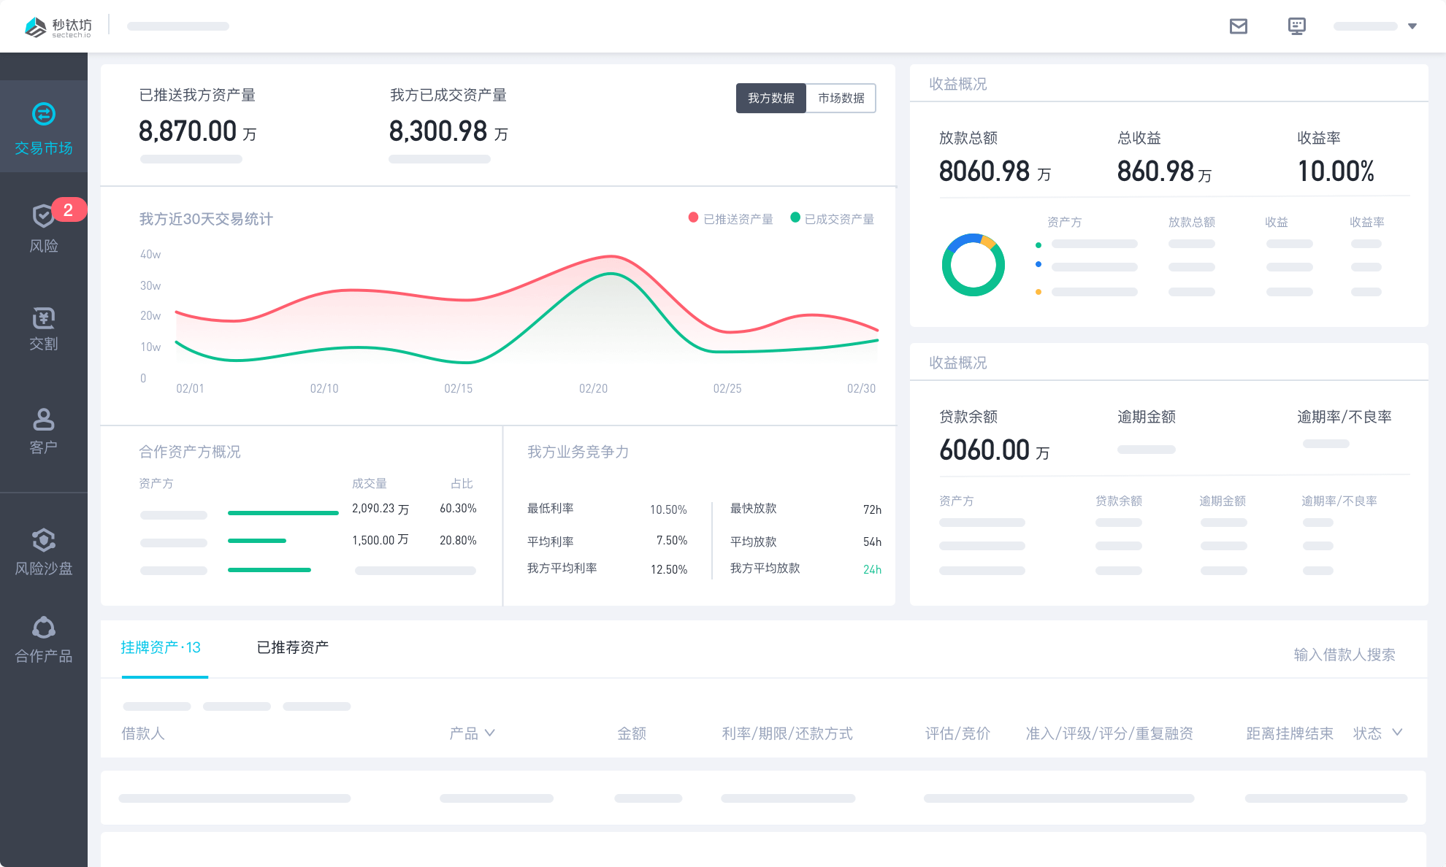This screenshot has height=867, width=1446.
Task: Click the 输入借款人搜索 search field
Action: (1344, 655)
